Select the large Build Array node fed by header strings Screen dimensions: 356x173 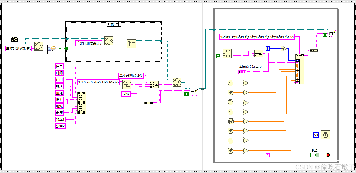[x=82, y=103]
